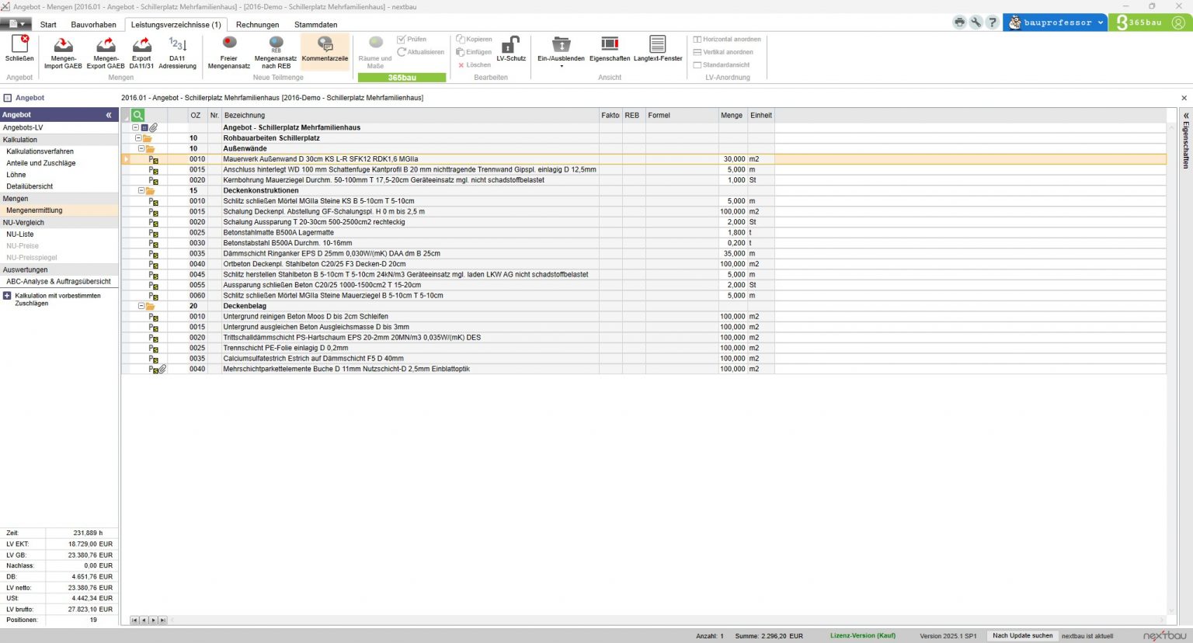
Task: Collapse the Deckenbelag group
Action: click(x=141, y=306)
